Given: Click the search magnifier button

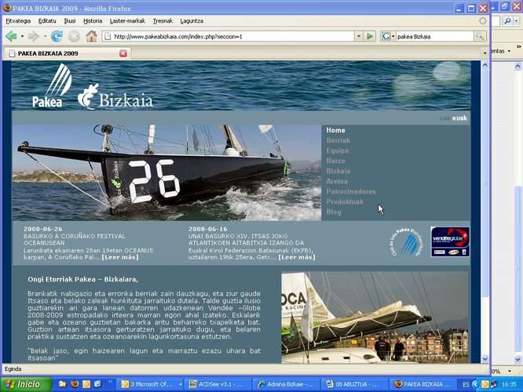Looking at the screenshot, I should (x=480, y=36).
